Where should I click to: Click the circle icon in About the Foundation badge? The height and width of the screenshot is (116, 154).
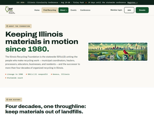click(7, 26)
